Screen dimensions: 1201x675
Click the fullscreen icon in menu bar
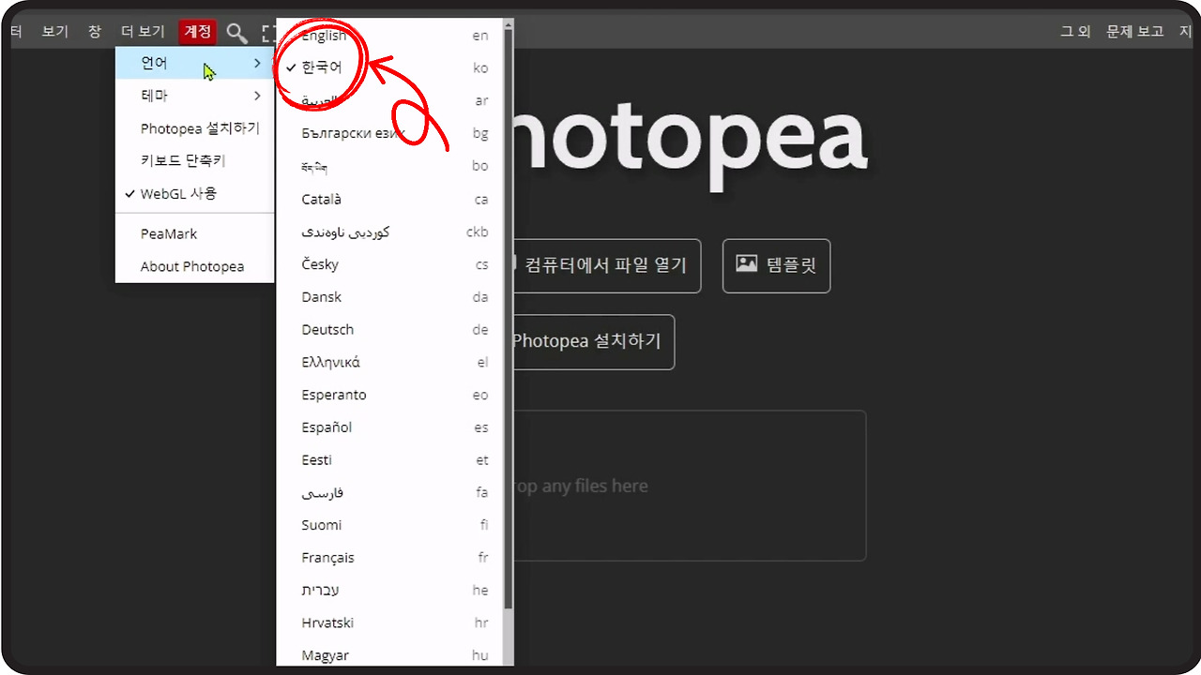tap(268, 33)
